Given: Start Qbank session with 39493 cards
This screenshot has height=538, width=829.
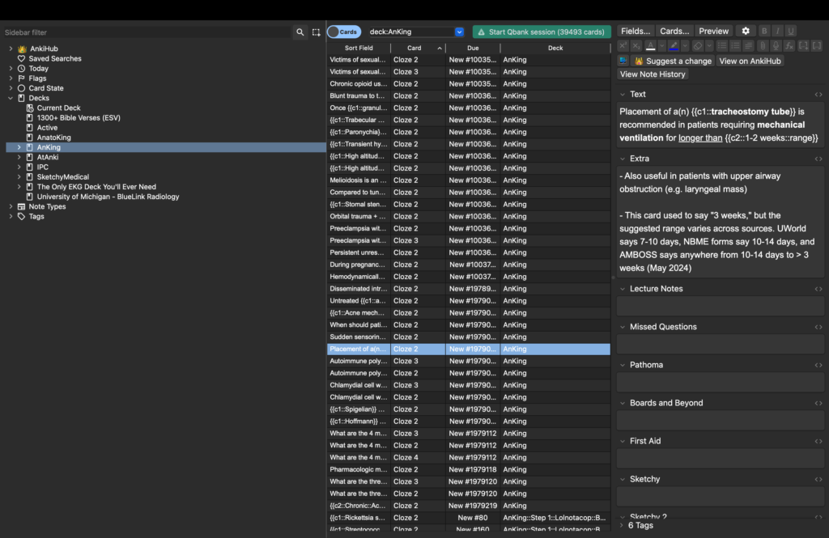Looking at the screenshot, I should (542, 32).
